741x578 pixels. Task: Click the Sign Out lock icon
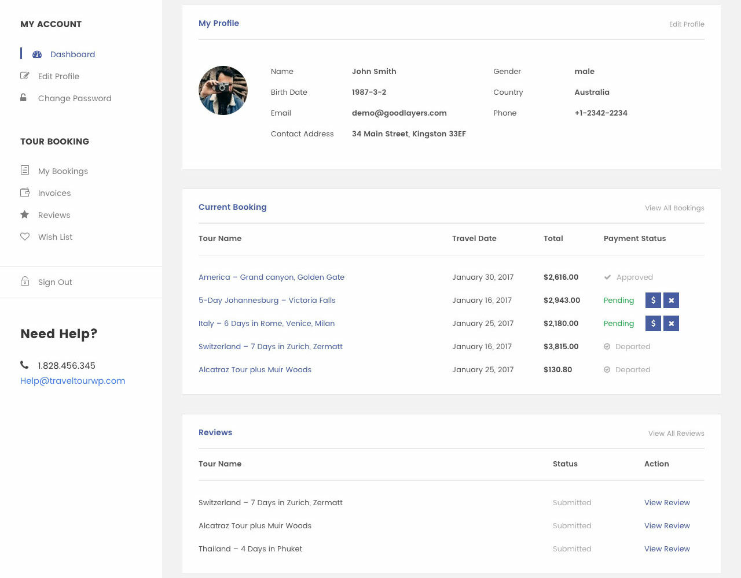tap(25, 281)
